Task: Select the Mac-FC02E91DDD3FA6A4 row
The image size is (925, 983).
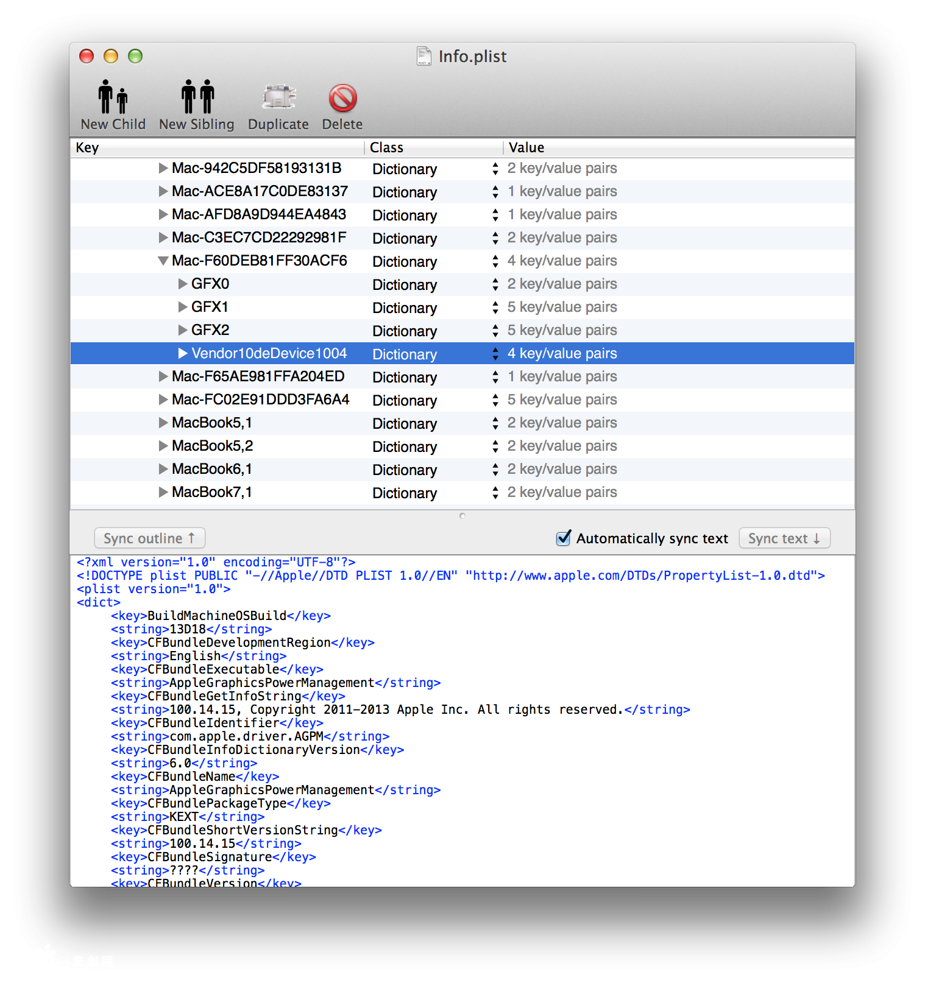Action: pyautogui.click(x=260, y=400)
